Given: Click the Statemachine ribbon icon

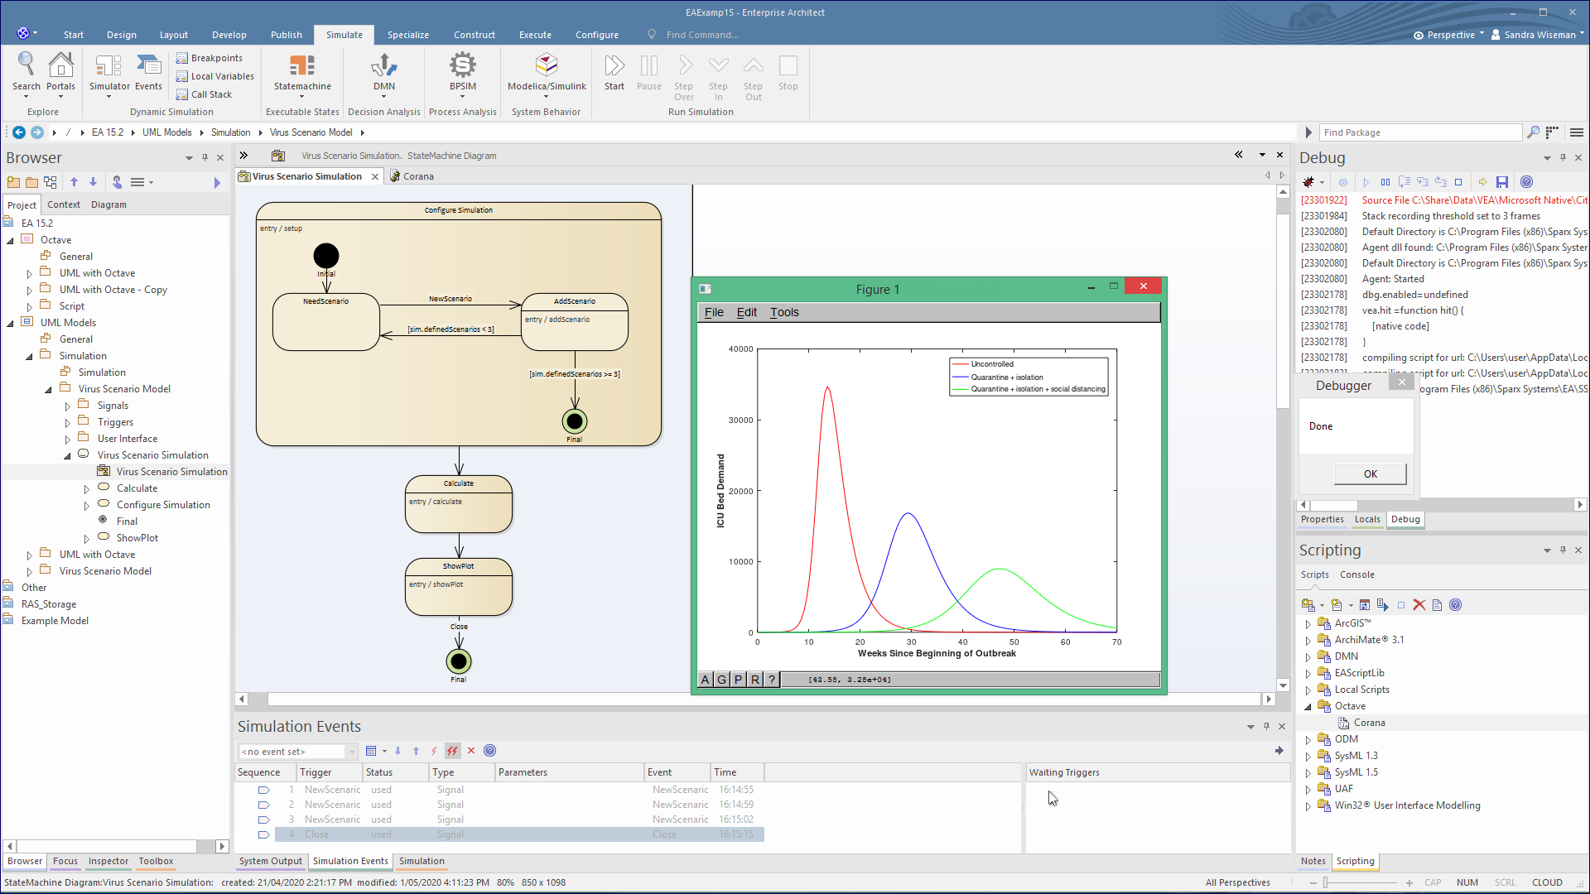Looking at the screenshot, I should point(301,66).
